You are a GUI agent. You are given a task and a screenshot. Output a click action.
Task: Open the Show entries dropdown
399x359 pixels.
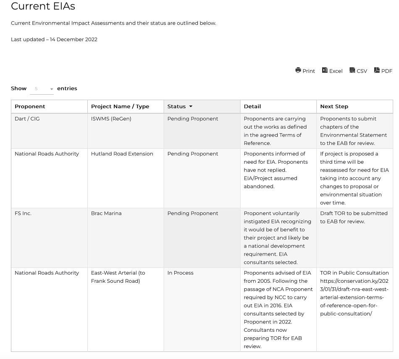pos(42,89)
